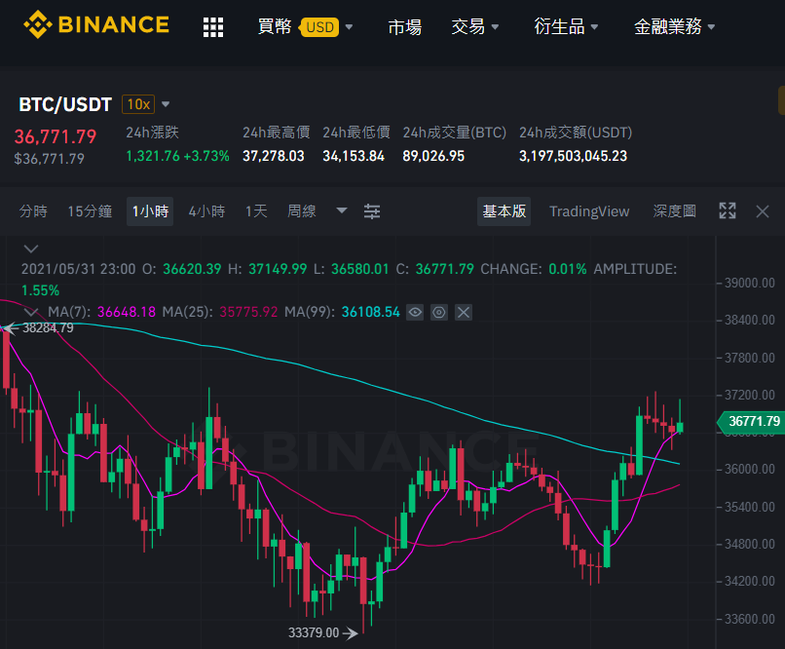The width and height of the screenshot is (785, 649).
Task: Click the 10x leverage badge
Action: point(138,104)
